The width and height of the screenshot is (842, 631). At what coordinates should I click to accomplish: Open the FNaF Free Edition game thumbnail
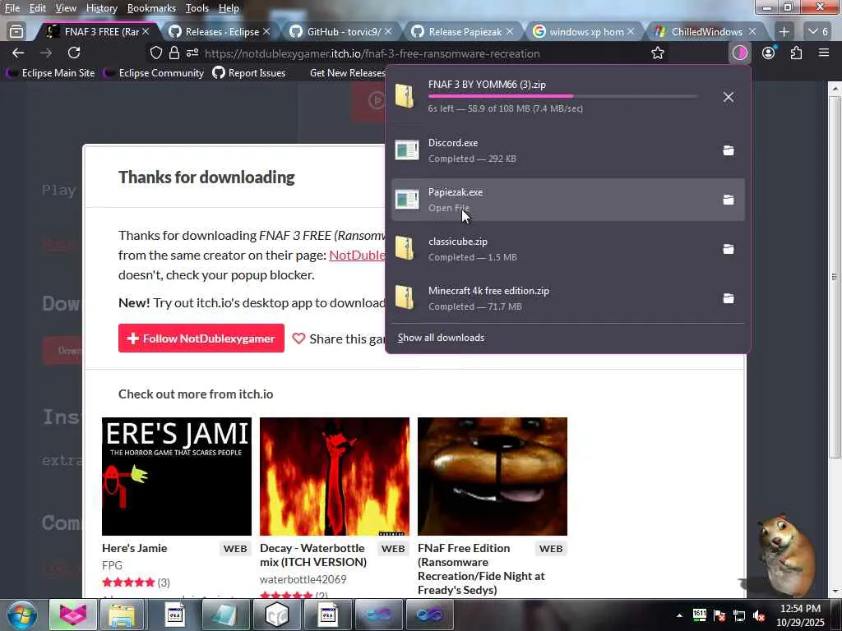[493, 477]
